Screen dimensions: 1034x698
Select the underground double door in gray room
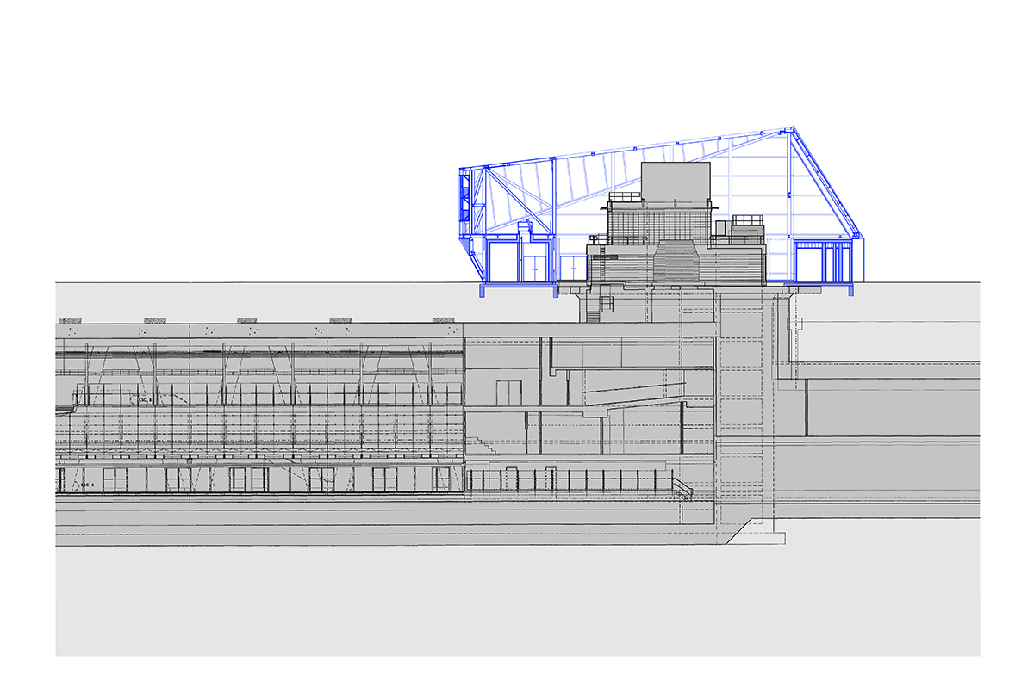pyautogui.click(x=511, y=392)
